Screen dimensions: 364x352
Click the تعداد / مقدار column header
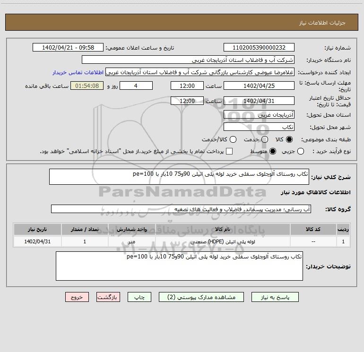(x=85, y=229)
